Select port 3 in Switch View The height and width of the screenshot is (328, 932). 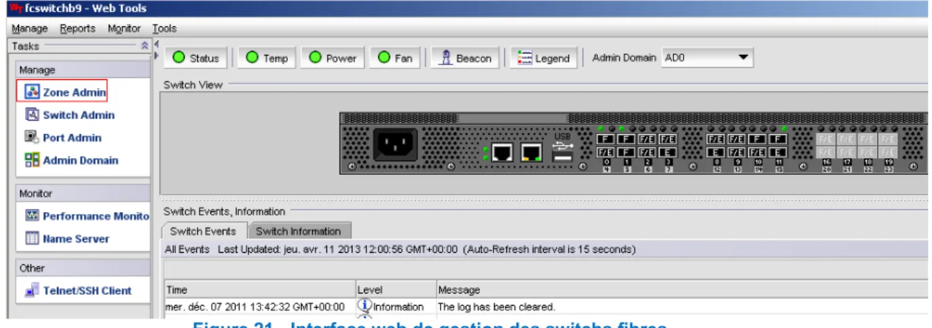[x=668, y=139]
